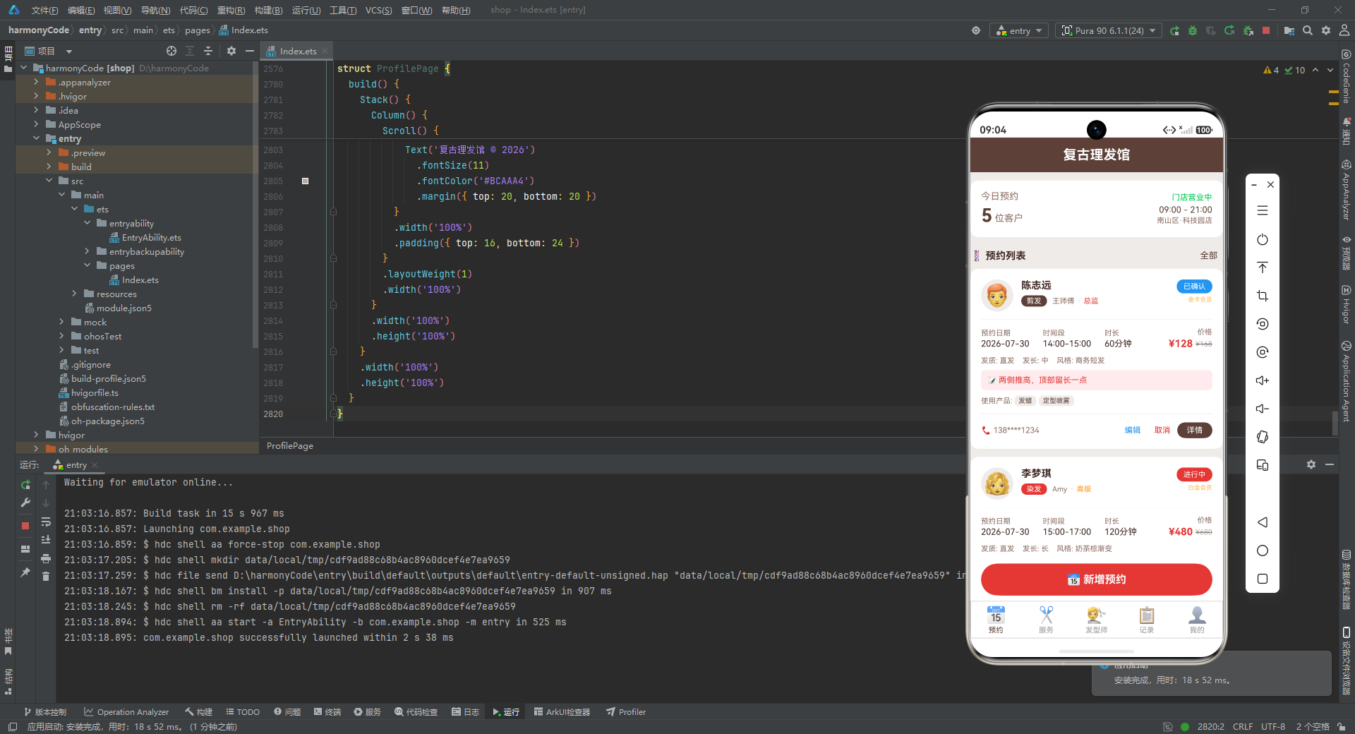Expand the ohosTest folder
This screenshot has width=1355, height=734.
pos(61,336)
